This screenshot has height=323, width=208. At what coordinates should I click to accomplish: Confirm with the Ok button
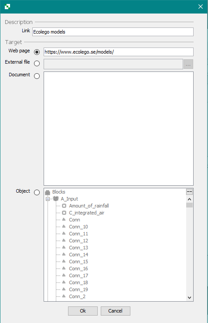point(83,311)
